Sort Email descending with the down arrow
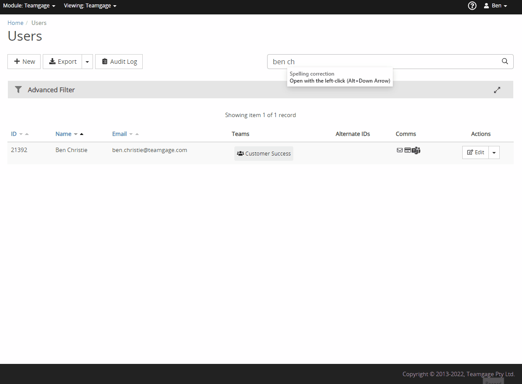 pyautogui.click(x=131, y=134)
